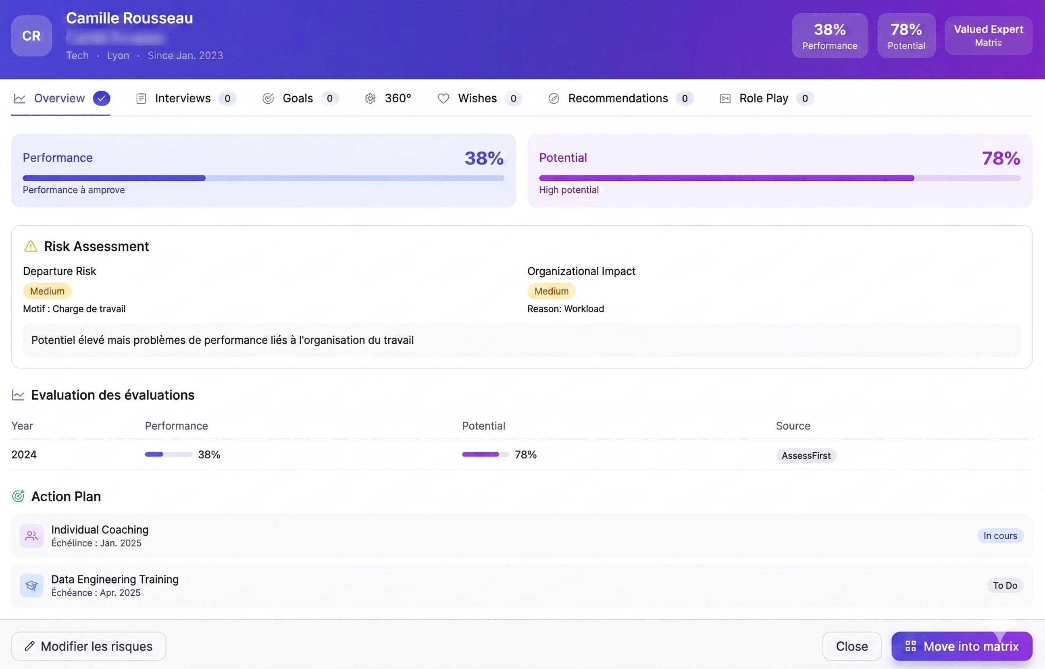1045x669 pixels.
Task: Click the Wishes heart icon
Action: pyautogui.click(x=443, y=98)
